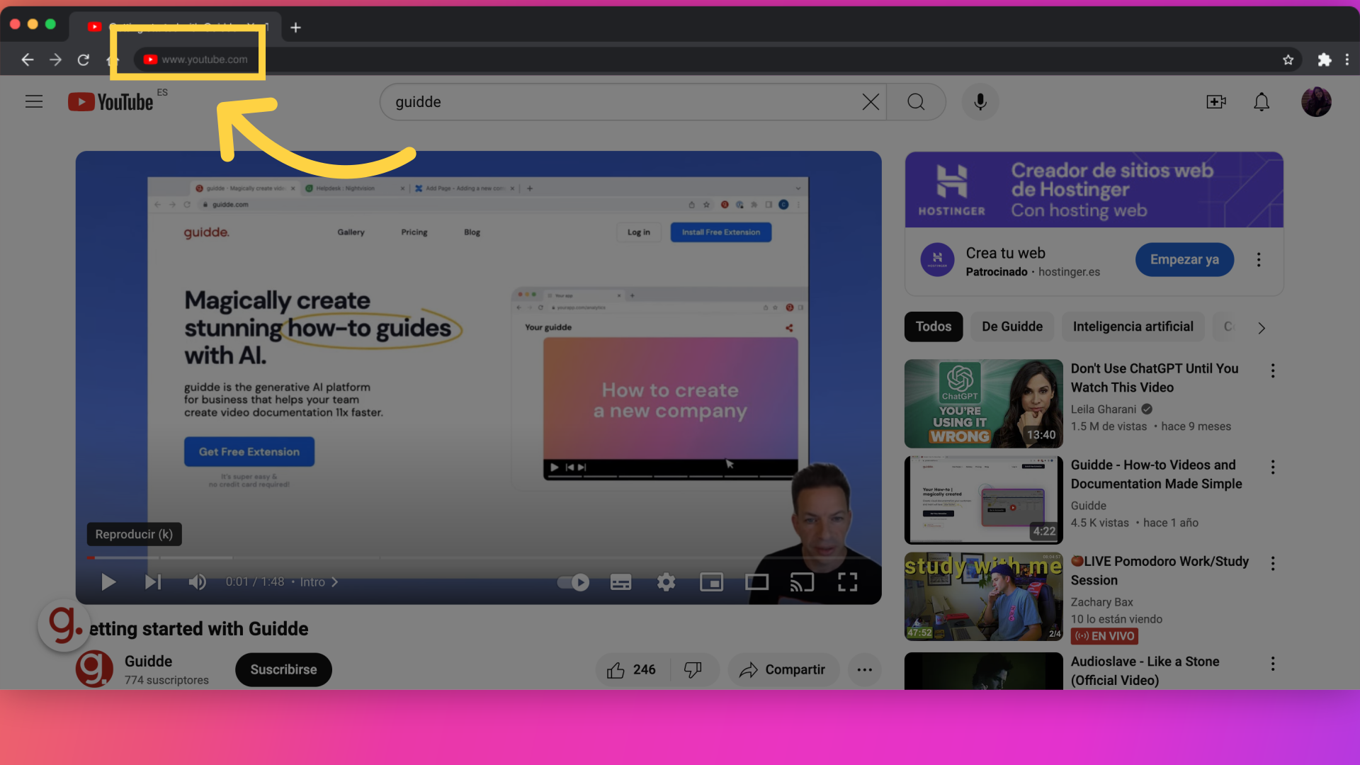Mute the video volume
This screenshot has height=765, width=1360.
(x=197, y=582)
